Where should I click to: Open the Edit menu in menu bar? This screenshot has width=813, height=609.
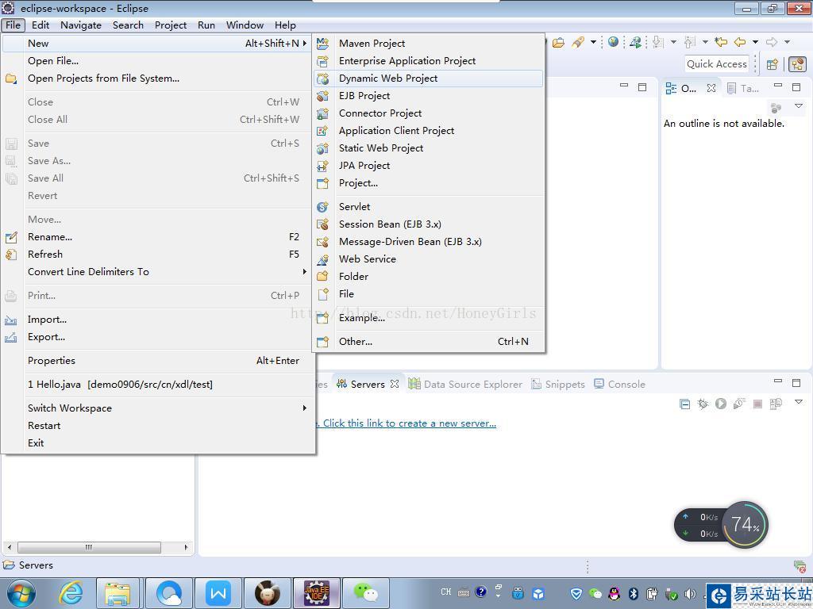click(x=40, y=25)
